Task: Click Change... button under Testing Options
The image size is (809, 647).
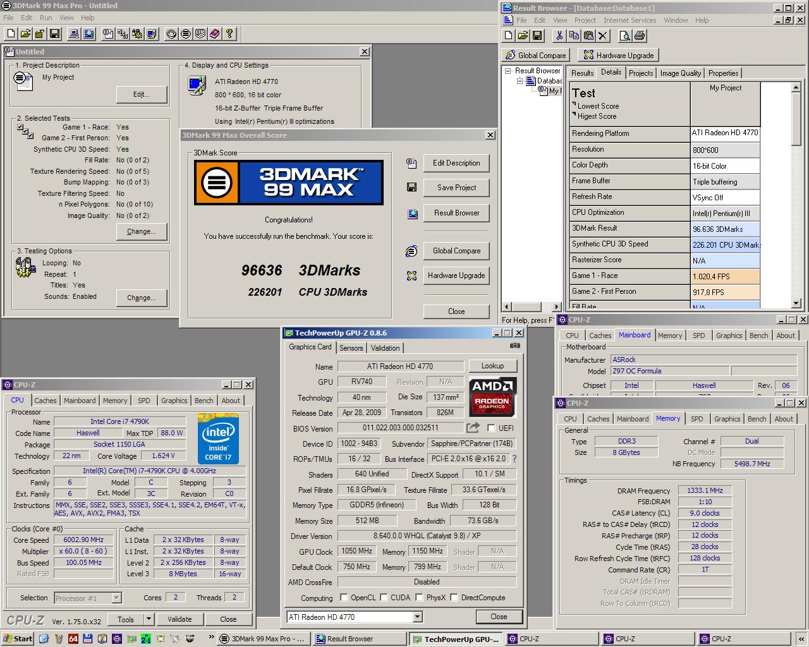Action: coord(142,298)
